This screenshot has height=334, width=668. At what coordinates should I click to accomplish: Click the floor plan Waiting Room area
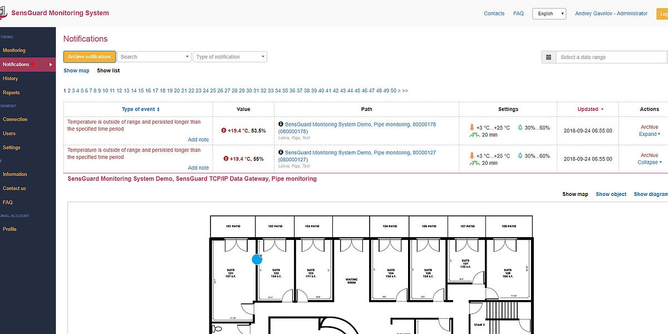coord(351,280)
